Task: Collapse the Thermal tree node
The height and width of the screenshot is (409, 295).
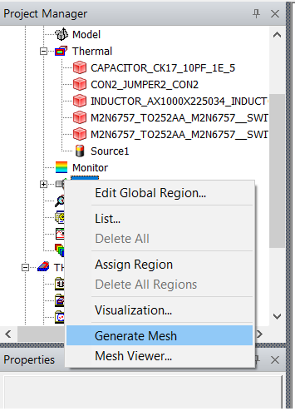Action: (44, 51)
